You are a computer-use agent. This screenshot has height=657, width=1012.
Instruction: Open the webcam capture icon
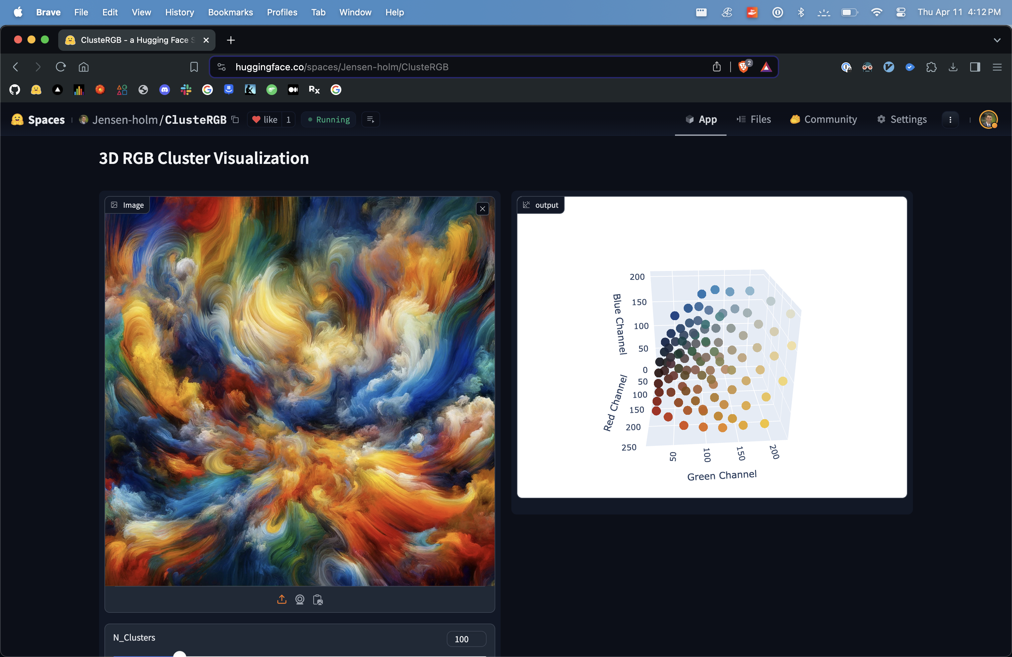coord(300,599)
